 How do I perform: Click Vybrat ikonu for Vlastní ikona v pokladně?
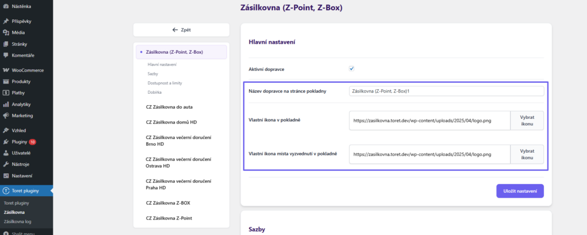527,120
